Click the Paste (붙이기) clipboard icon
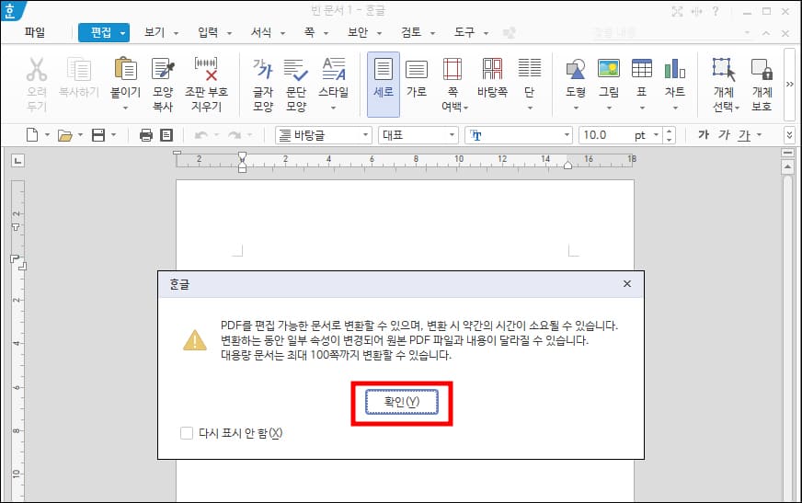The width and height of the screenshot is (802, 503). coord(125,69)
